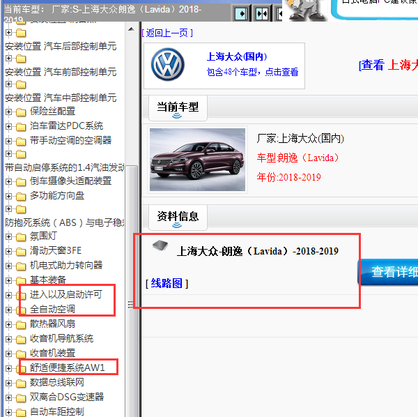Click folder icon of 泊车雷达PDC系统

(x=21, y=127)
